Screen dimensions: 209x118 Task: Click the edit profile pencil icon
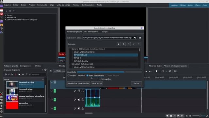134,44
